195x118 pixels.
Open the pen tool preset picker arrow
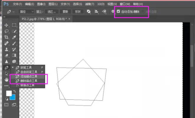pos(14,12)
